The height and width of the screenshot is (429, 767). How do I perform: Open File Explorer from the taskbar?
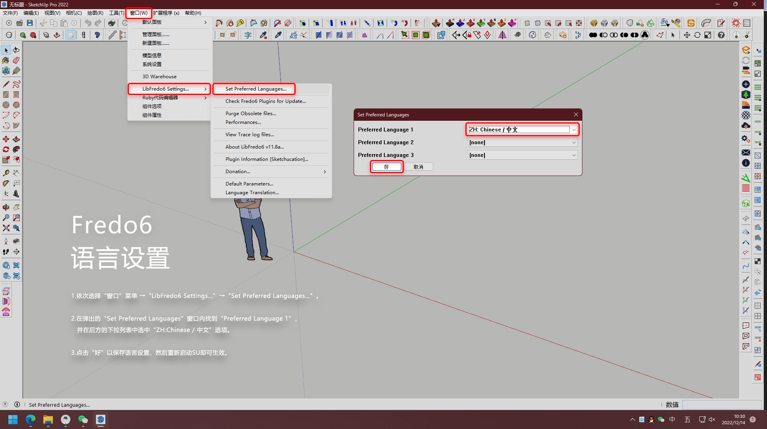[x=48, y=419]
